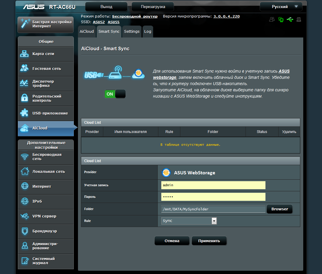Click the ASUS2 SSID link
Viewport: 322px width, 274px height.
click(x=99, y=22)
